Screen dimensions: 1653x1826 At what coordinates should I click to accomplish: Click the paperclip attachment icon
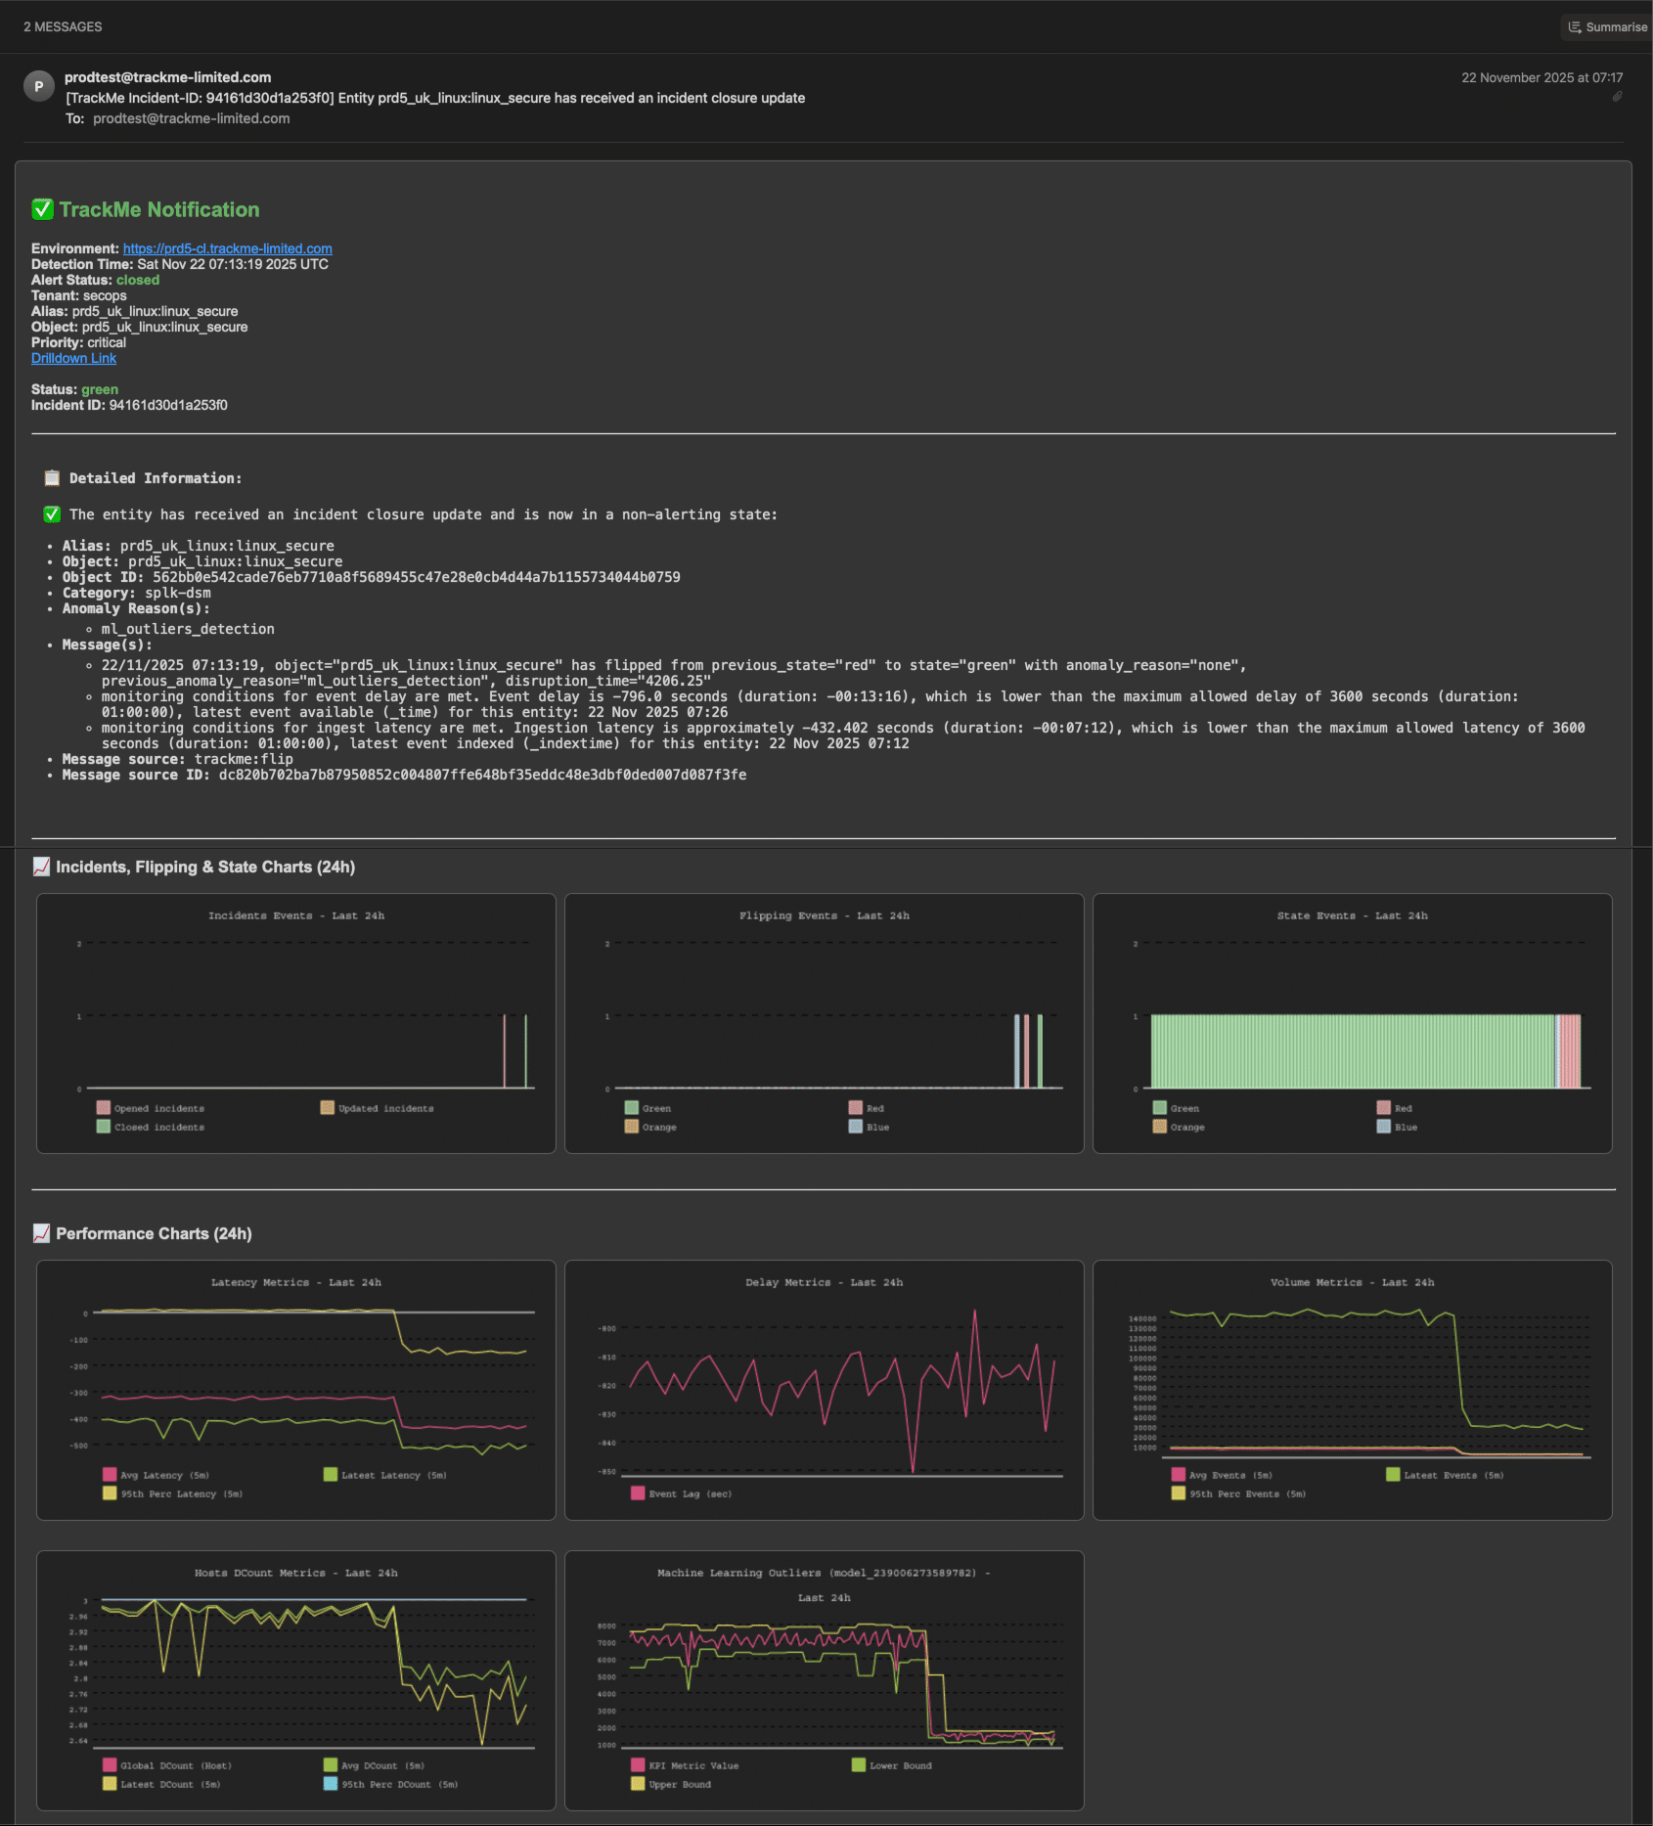click(1617, 97)
